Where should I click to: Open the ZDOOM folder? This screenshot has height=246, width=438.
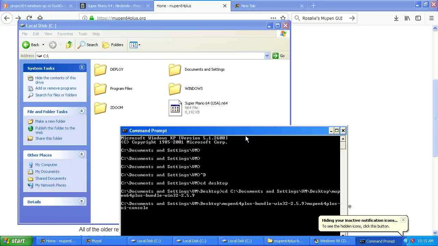(x=109, y=108)
